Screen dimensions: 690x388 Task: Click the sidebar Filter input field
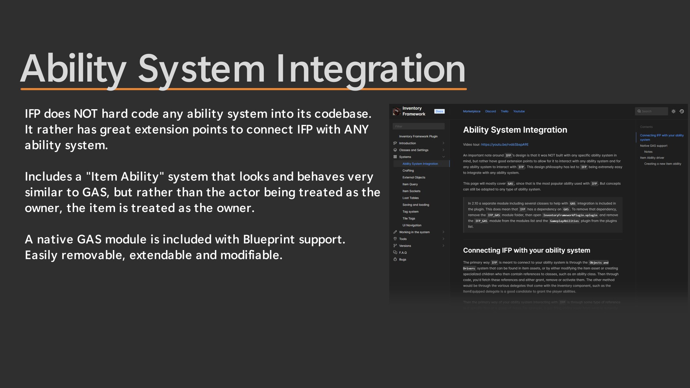418,126
